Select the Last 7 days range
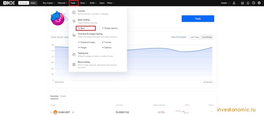 (195, 37)
